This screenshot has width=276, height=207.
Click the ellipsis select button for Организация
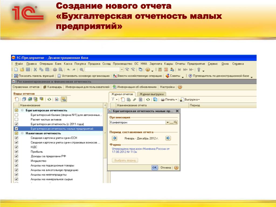click(x=171, y=122)
